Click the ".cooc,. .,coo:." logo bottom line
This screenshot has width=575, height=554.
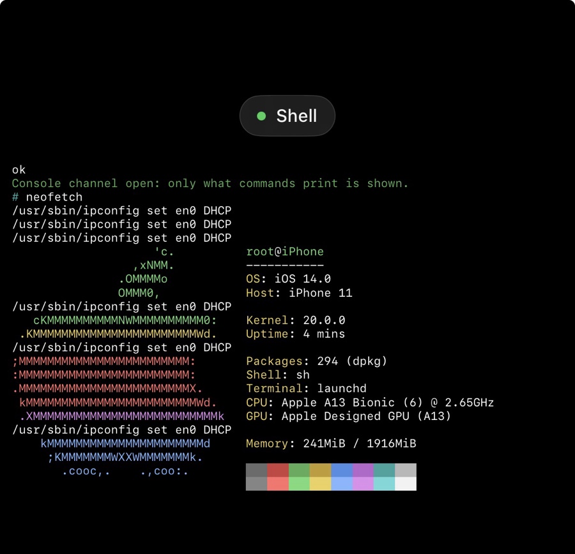click(x=125, y=471)
